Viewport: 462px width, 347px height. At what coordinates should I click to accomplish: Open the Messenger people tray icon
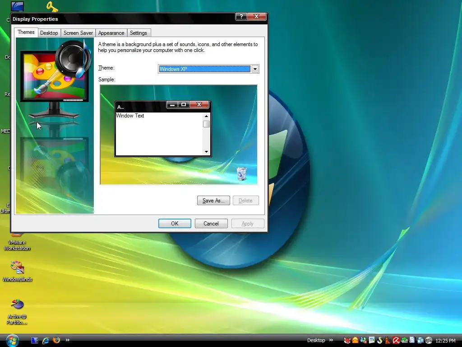(x=364, y=340)
